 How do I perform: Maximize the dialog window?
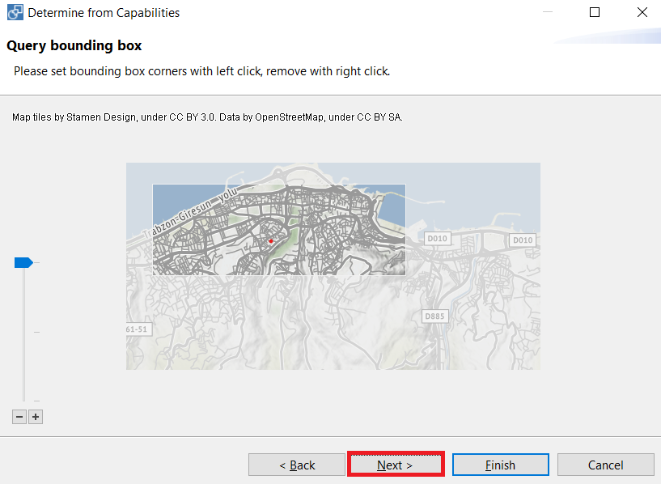[x=595, y=12]
